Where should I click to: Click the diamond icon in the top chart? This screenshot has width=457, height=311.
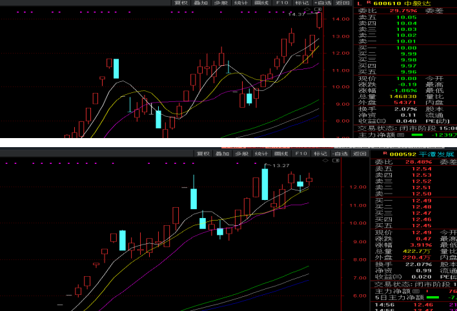tap(307, 9)
